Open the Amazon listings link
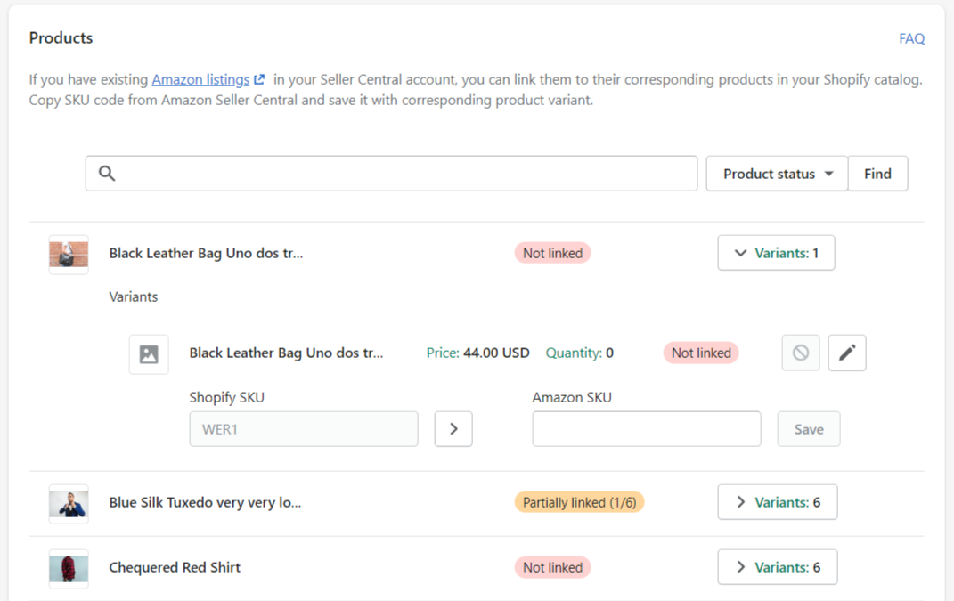 (x=200, y=79)
